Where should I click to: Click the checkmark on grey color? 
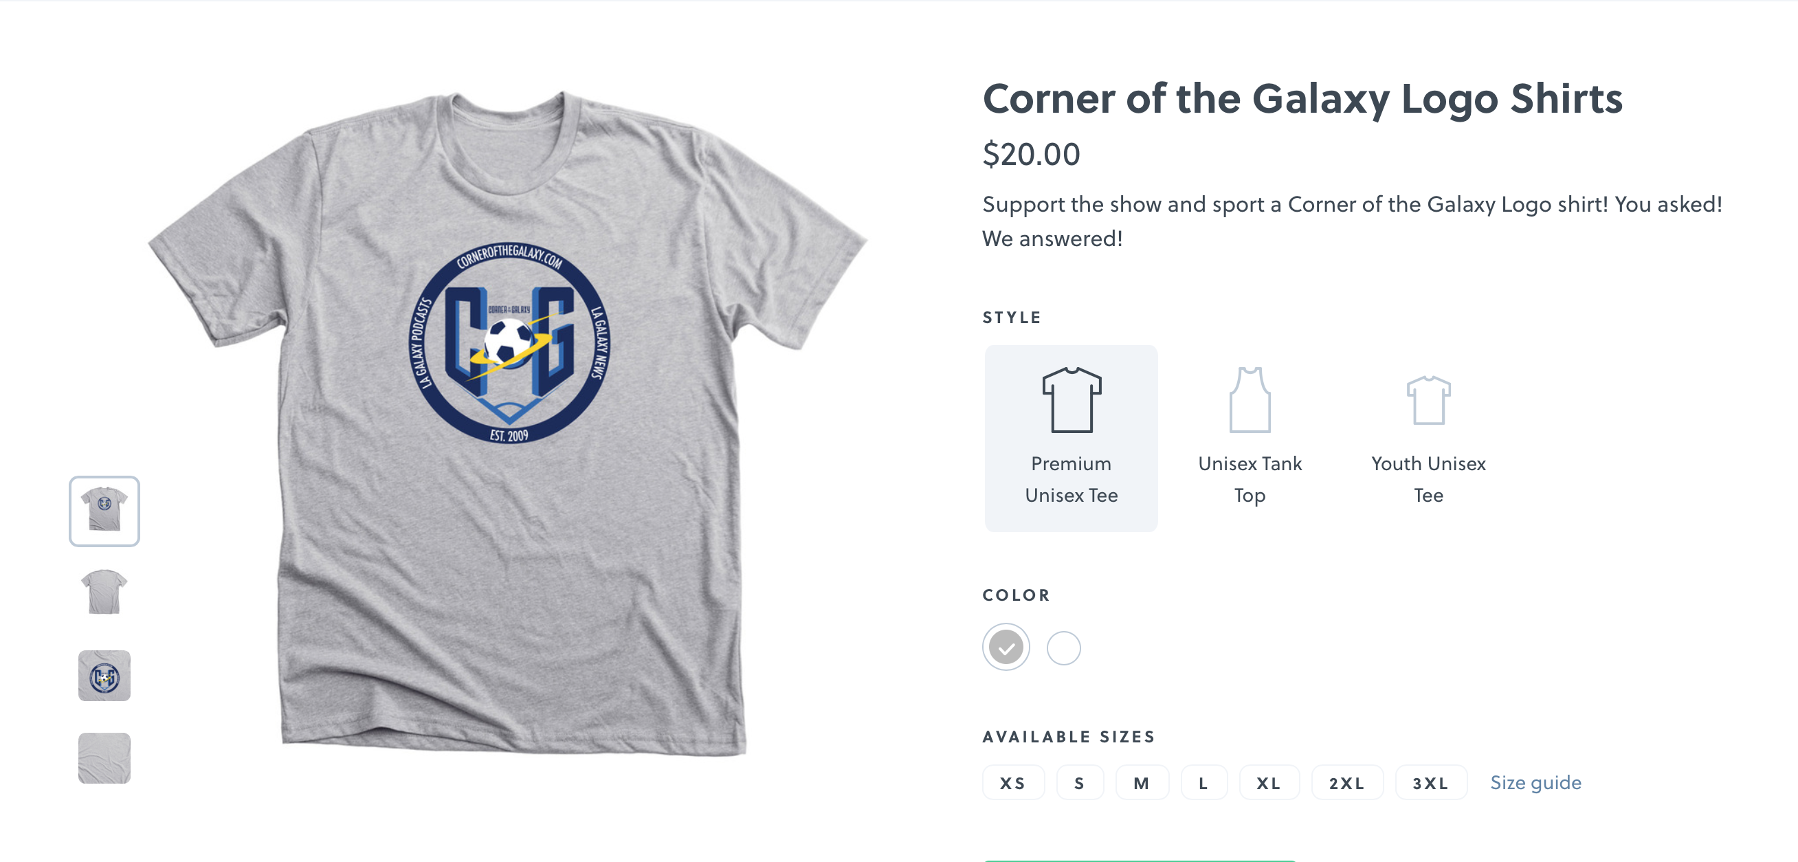(1006, 647)
